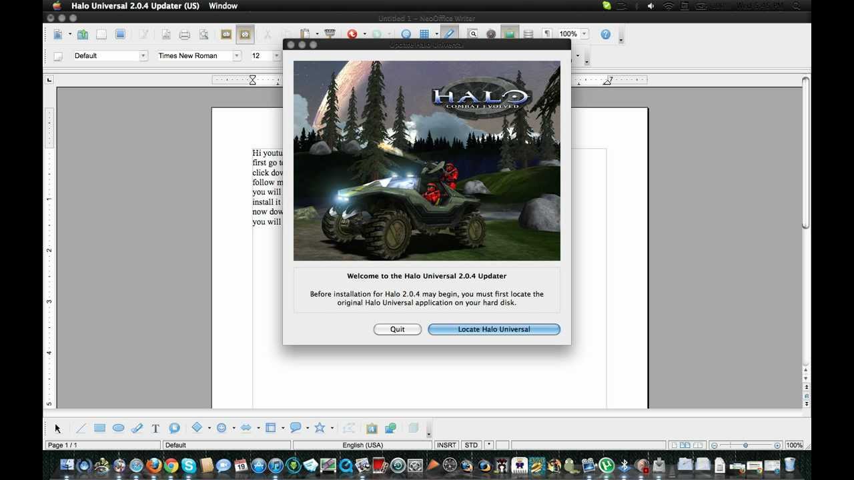Open Skype from the Dock
The image size is (854, 480).
point(189,465)
